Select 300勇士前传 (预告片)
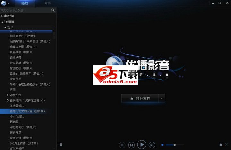Screen dimensions: 231x150 [x=24, y=143]
